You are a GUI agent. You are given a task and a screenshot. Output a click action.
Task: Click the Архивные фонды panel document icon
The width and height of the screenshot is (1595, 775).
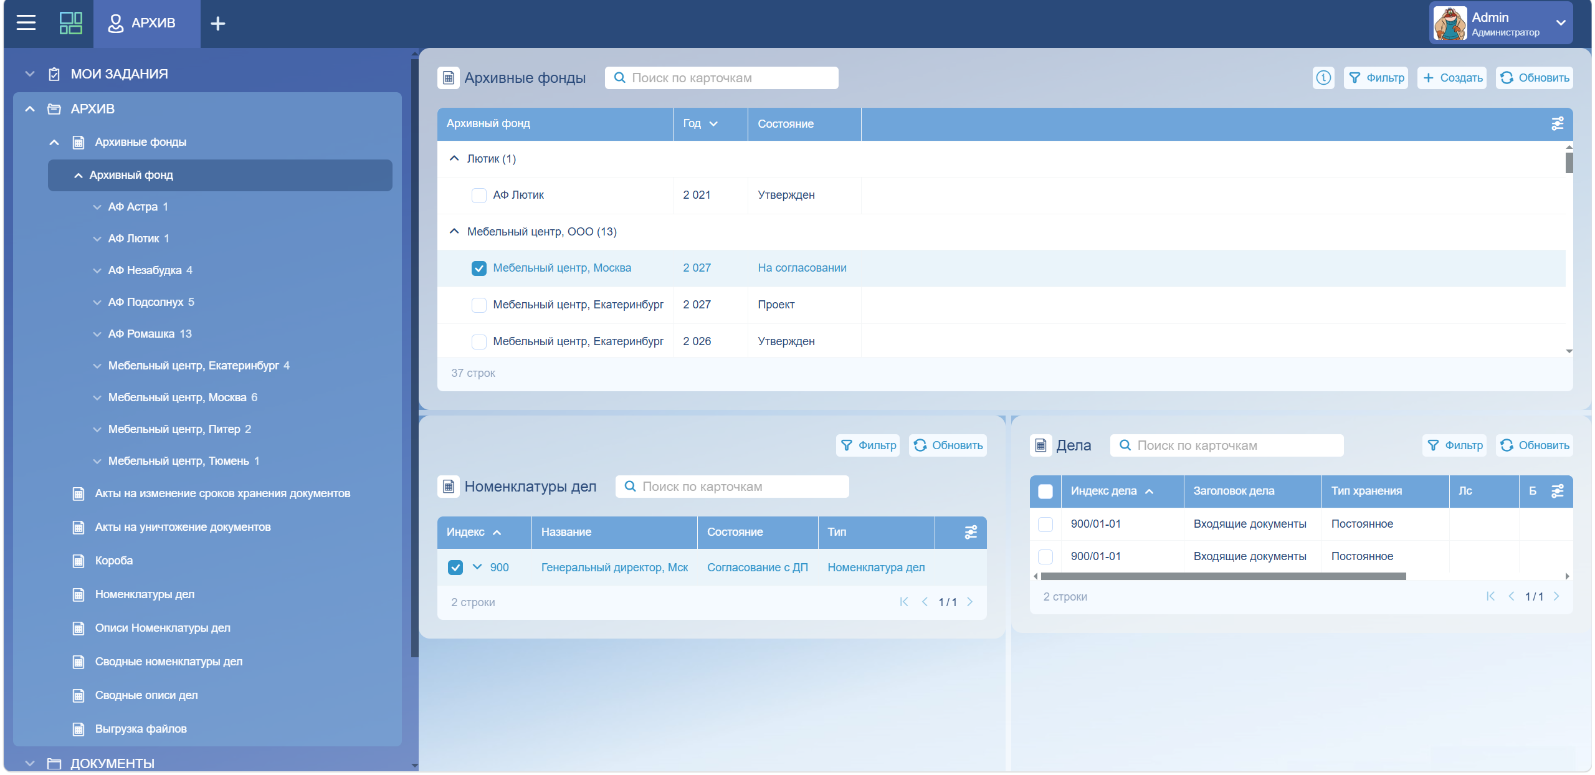pos(448,78)
